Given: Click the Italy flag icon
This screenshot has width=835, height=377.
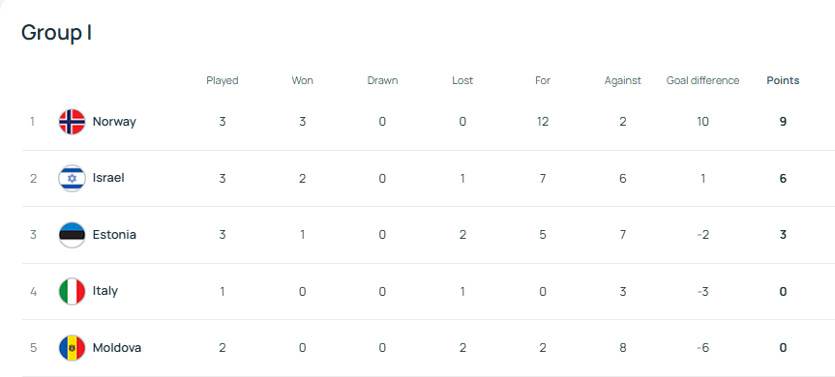Looking at the screenshot, I should (x=72, y=291).
